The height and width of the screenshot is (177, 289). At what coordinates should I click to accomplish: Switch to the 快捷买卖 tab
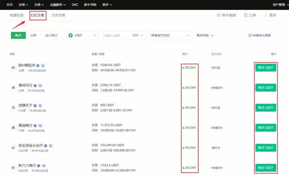(x=17, y=15)
